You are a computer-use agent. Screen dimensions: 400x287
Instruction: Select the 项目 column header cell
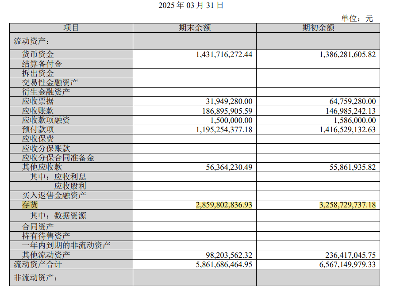[71, 28]
